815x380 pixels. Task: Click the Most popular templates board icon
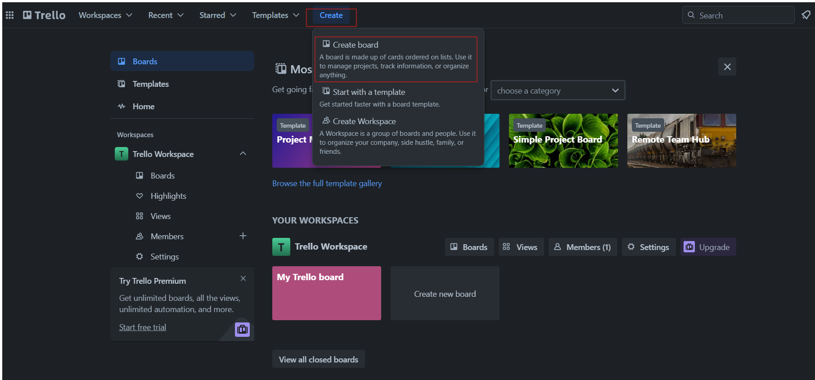(281, 69)
